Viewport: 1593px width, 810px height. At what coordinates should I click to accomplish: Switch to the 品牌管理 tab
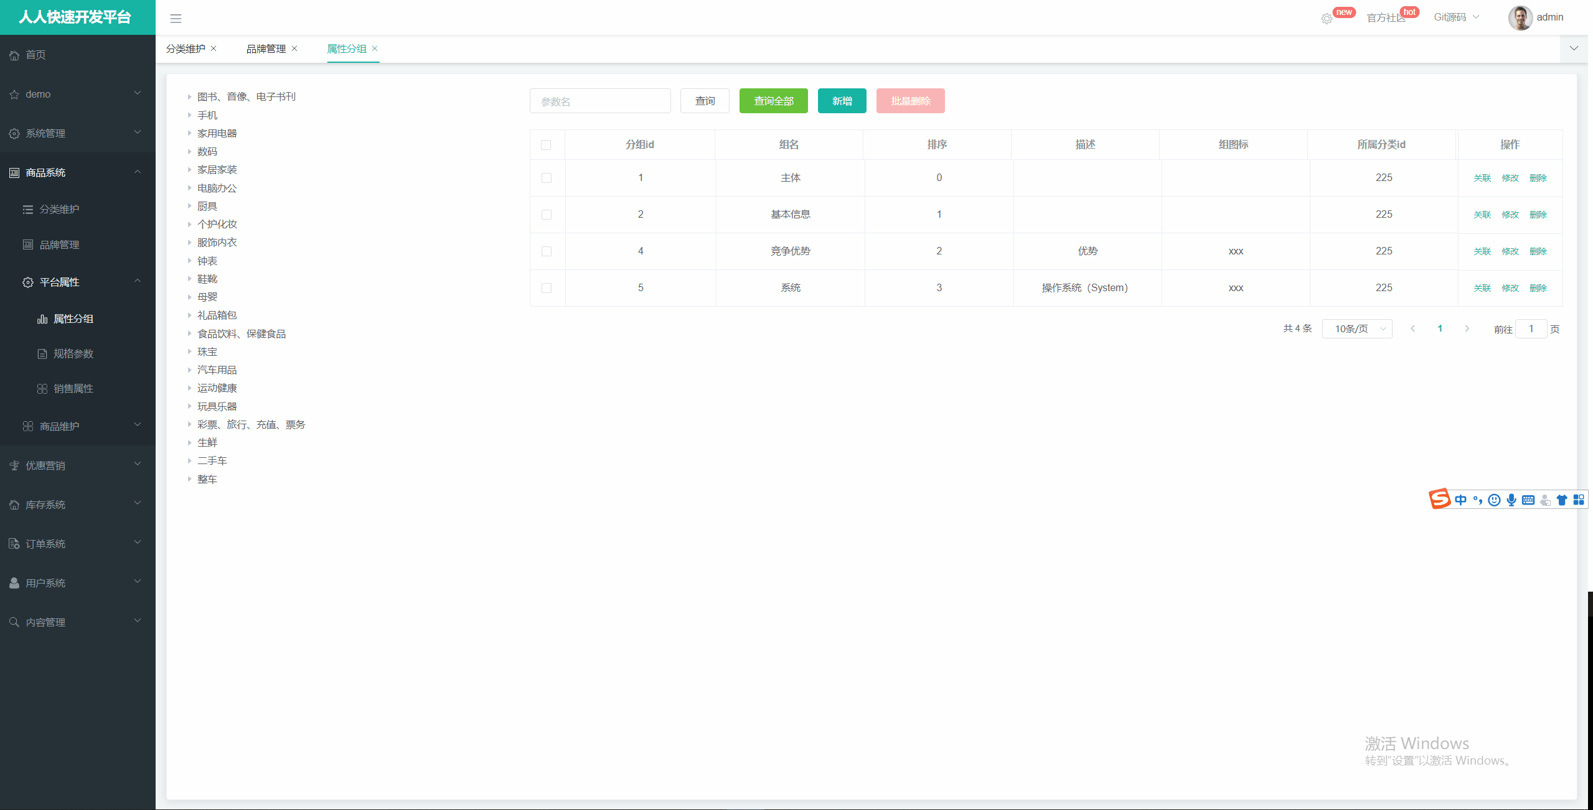tap(266, 49)
